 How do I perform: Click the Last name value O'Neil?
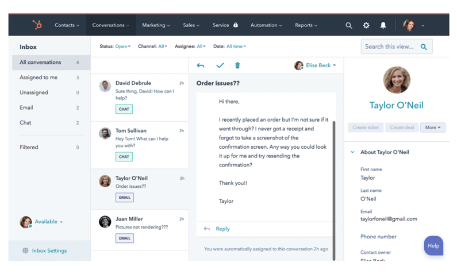(368, 199)
